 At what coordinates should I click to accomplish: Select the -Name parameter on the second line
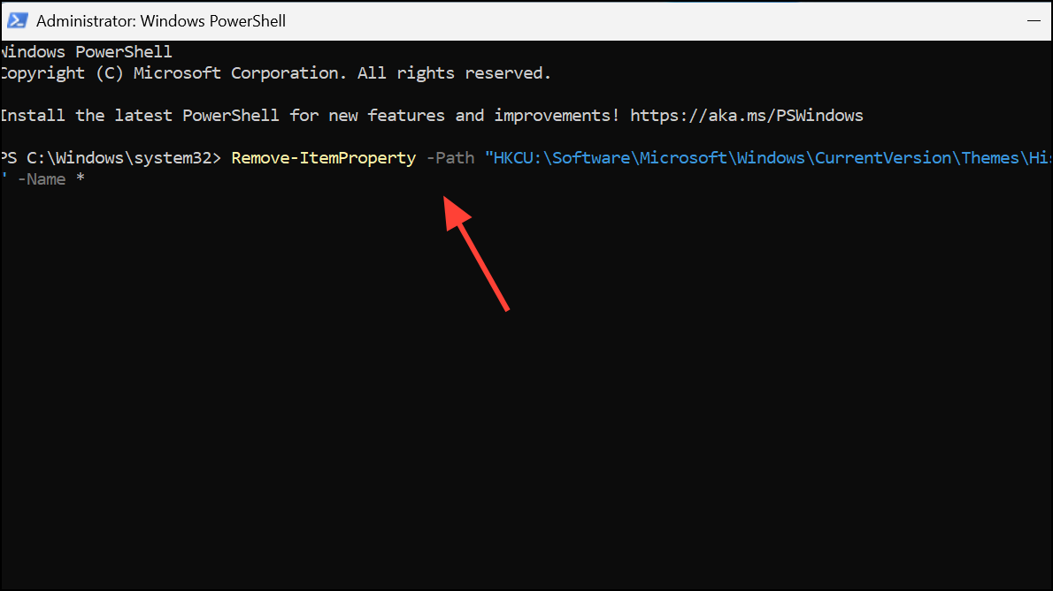pos(42,179)
